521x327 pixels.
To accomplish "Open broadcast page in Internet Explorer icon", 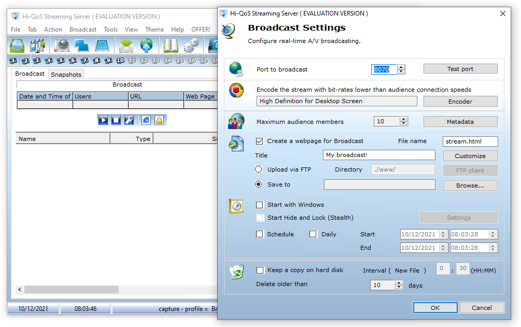I will click(146, 120).
